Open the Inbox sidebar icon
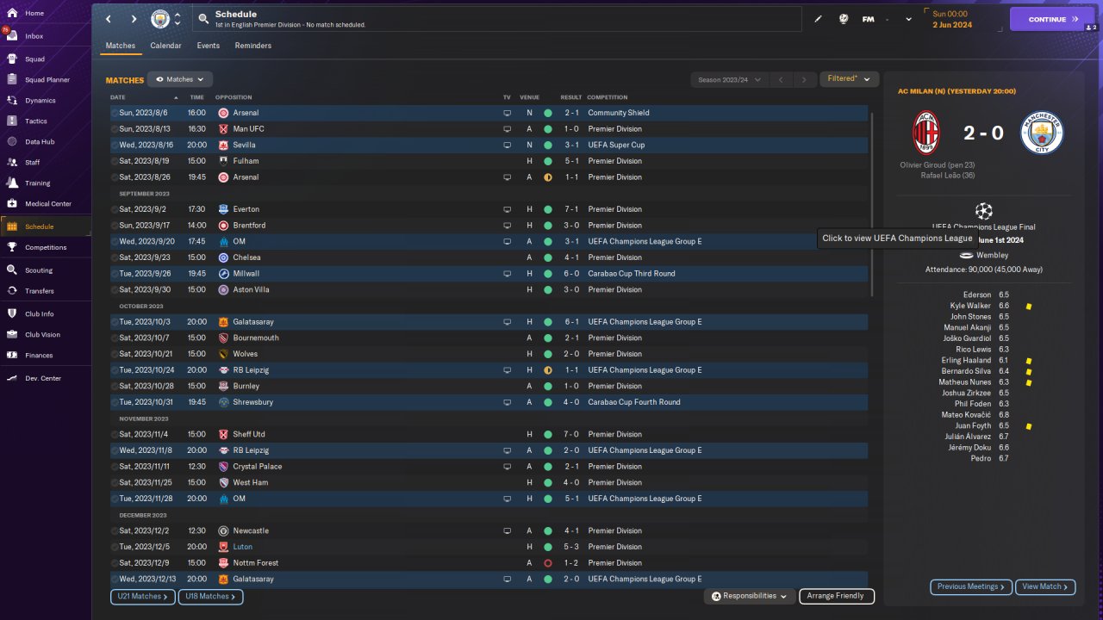1103x620 pixels. click(x=12, y=36)
